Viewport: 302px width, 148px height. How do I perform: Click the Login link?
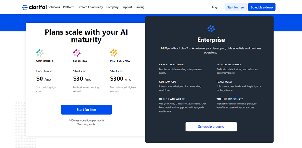click(216, 7)
